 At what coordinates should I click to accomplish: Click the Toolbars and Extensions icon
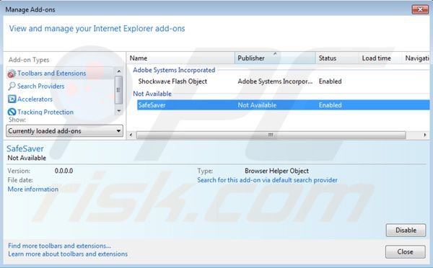[x=12, y=73]
